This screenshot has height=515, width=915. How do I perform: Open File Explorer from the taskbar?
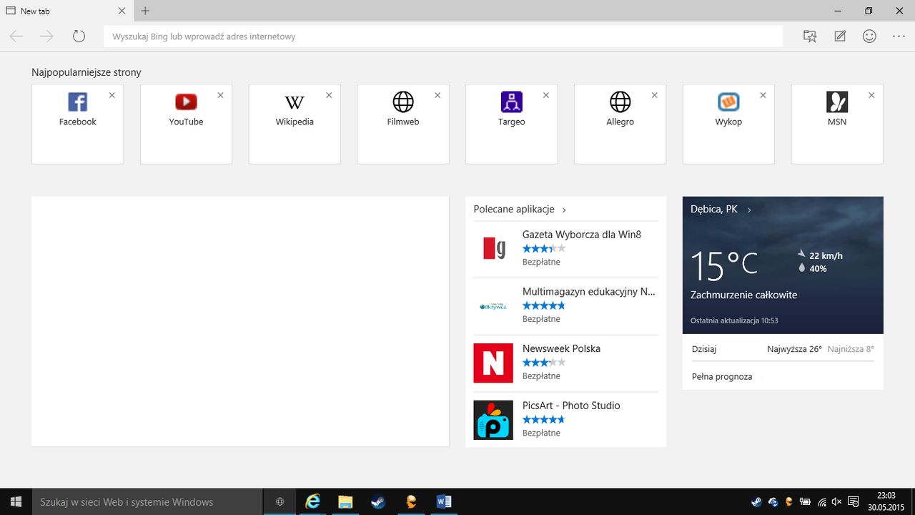pyautogui.click(x=345, y=501)
